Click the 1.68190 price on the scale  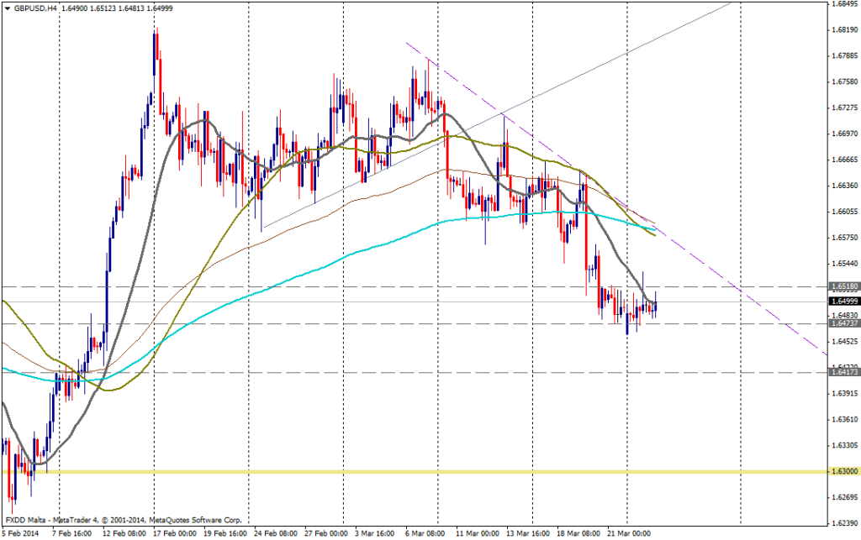(843, 30)
